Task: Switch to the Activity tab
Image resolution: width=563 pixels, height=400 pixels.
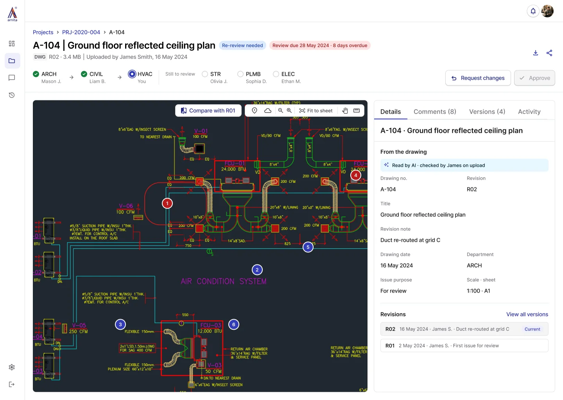Action: coord(529,112)
